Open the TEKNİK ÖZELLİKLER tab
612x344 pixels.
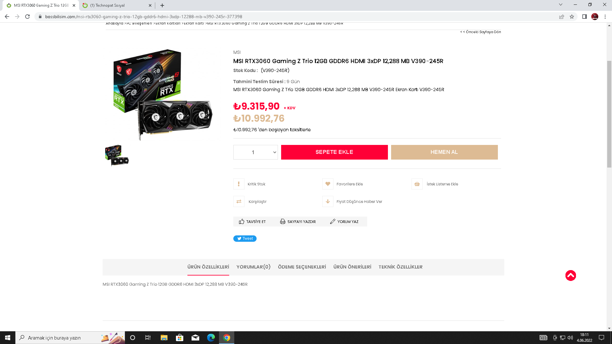click(x=400, y=267)
